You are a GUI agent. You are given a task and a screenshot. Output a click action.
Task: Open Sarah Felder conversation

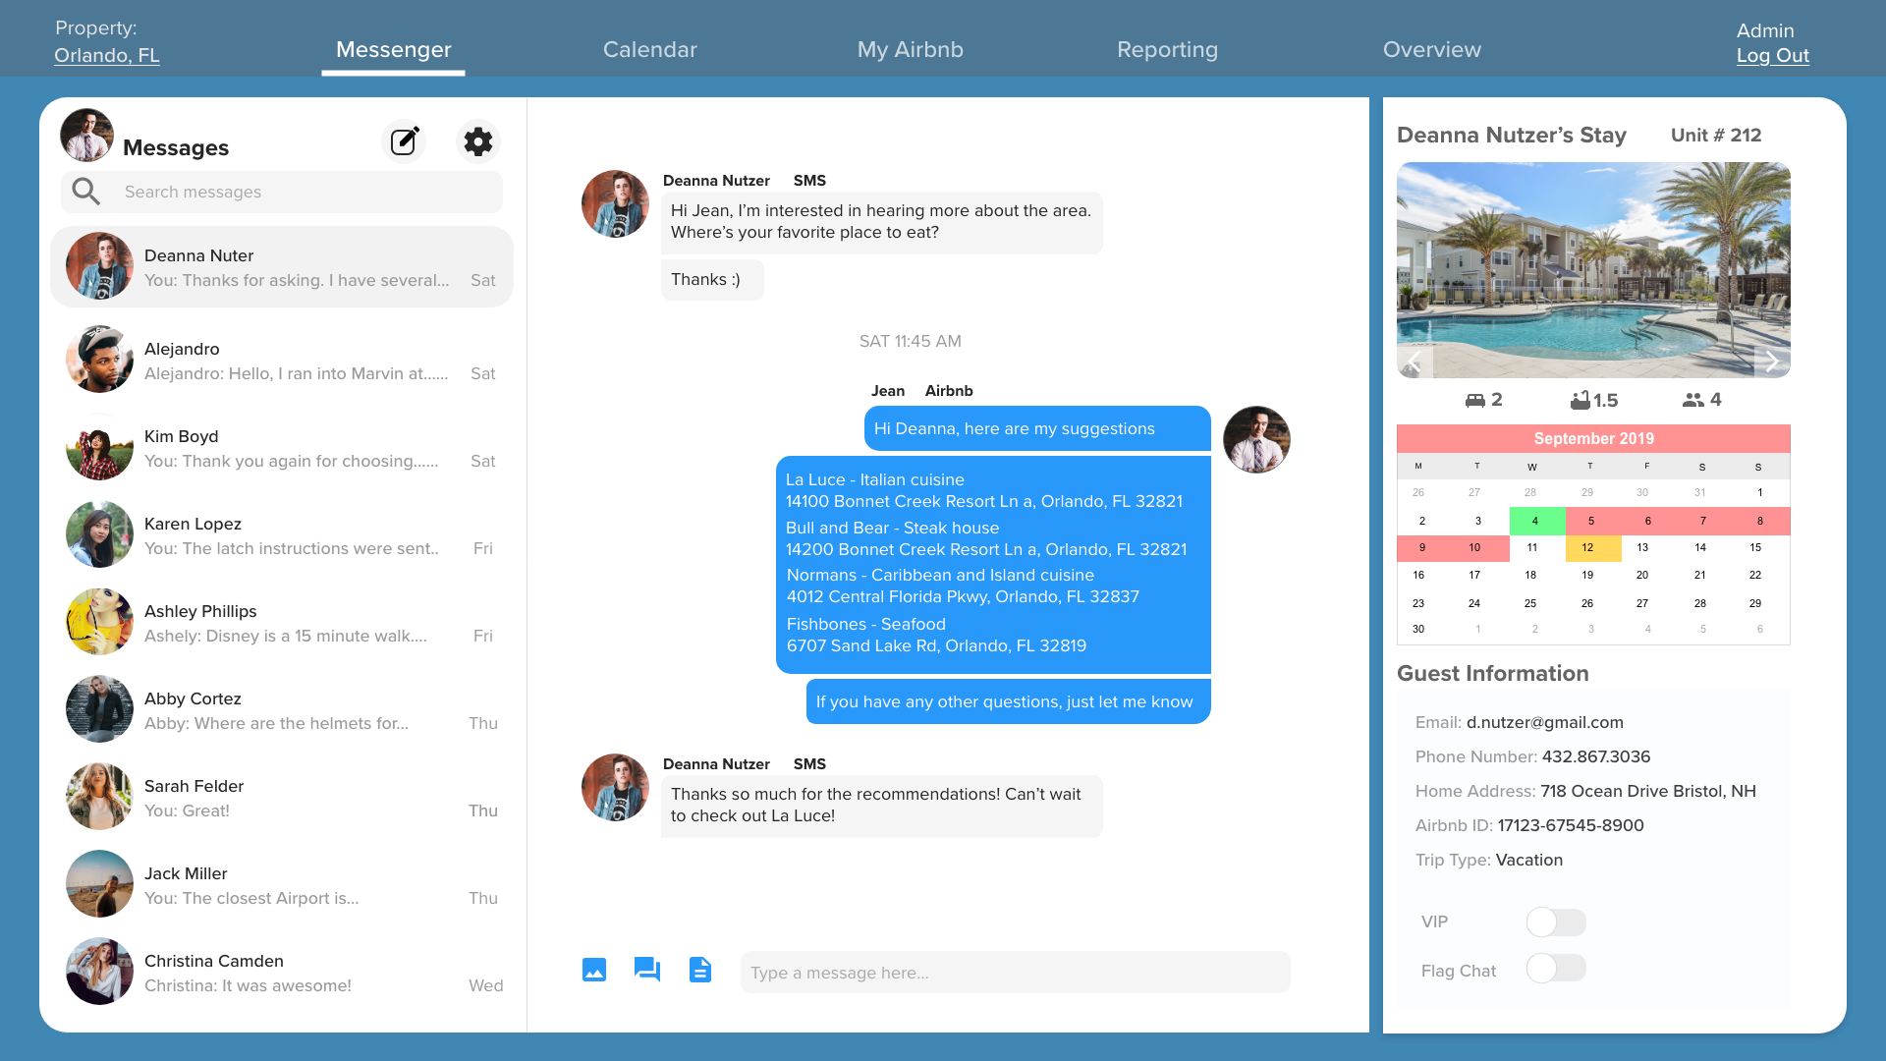click(282, 797)
